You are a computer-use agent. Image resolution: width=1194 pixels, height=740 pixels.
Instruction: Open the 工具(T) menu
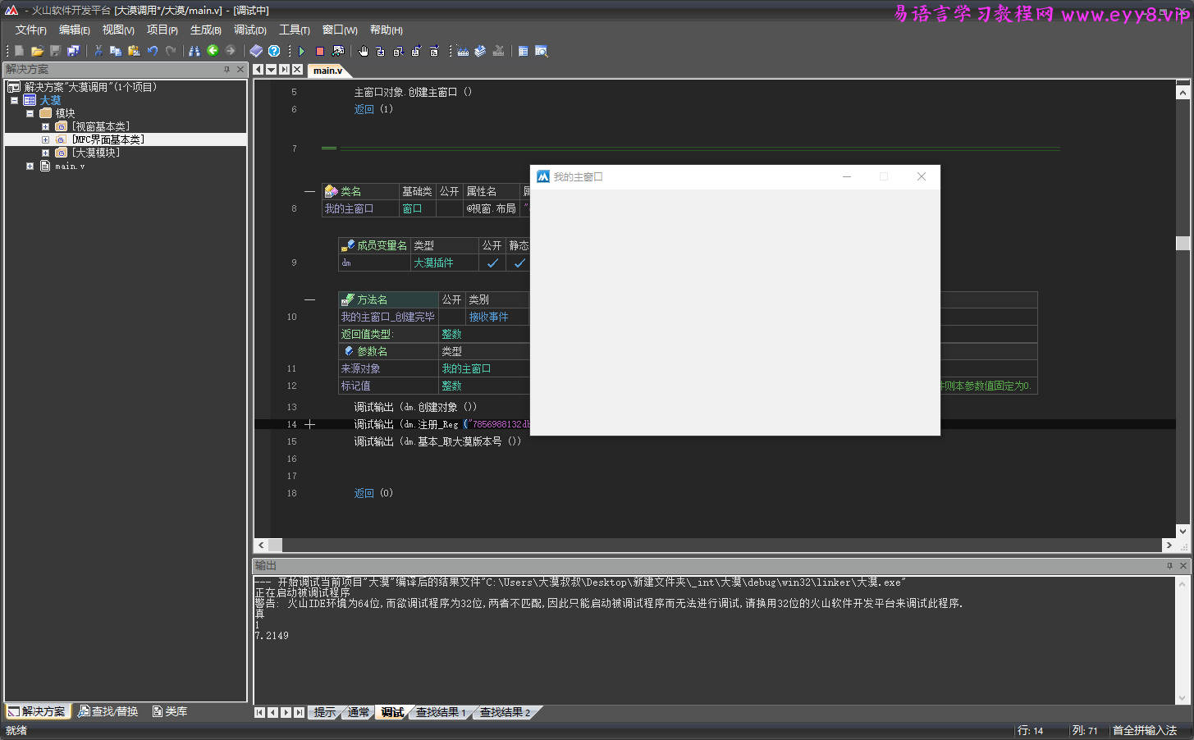pyautogui.click(x=295, y=30)
